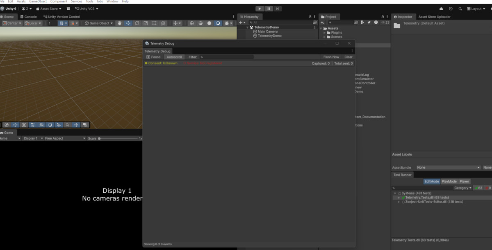Collapse the TelemetryDemo scene in Hierarchy

tap(247, 27)
